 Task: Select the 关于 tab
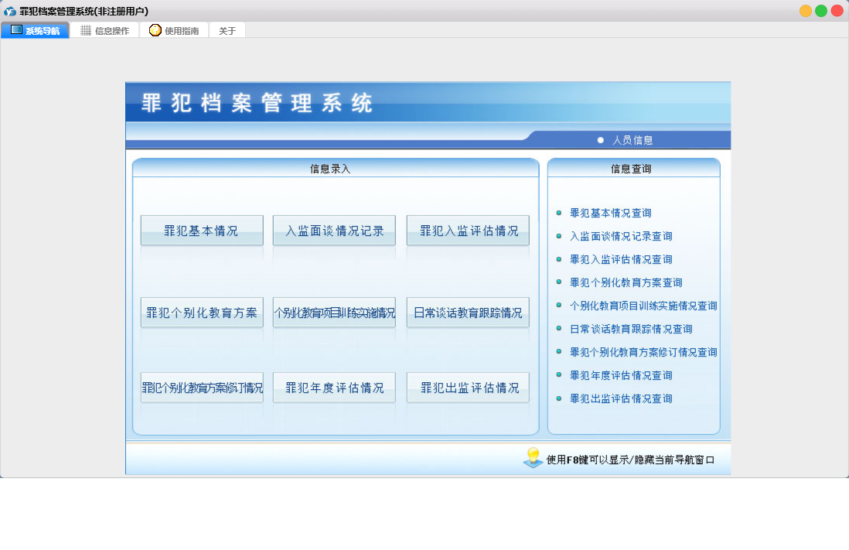[x=227, y=31]
